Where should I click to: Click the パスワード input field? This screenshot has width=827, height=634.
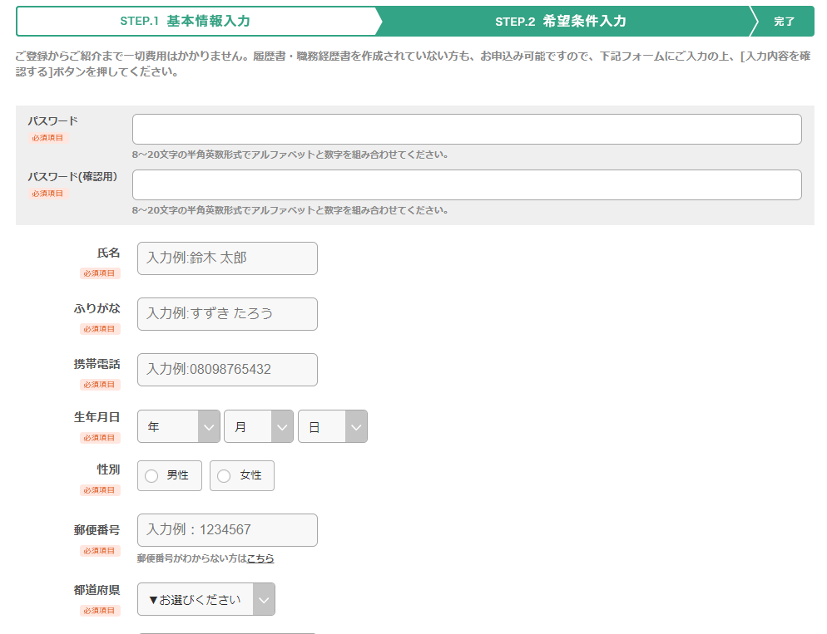click(x=466, y=129)
